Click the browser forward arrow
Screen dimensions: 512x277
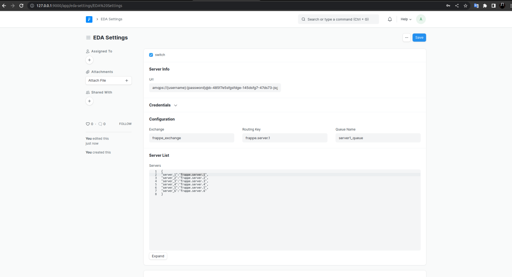pyautogui.click(x=13, y=6)
